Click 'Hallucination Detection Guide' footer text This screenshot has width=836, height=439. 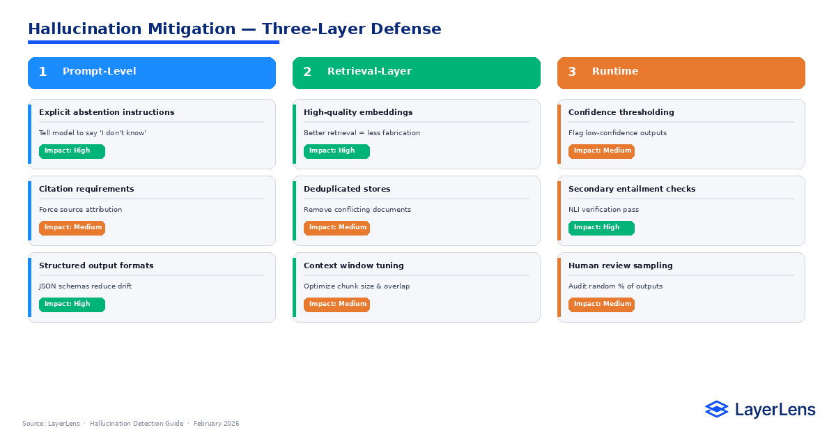click(137, 424)
